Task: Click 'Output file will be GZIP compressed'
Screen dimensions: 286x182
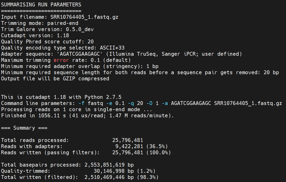Action: (x=55, y=79)
